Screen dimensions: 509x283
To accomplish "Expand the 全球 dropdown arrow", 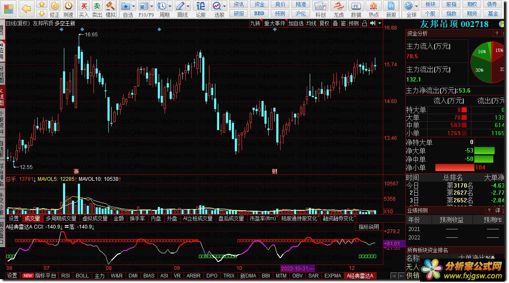I will [417, 7].
